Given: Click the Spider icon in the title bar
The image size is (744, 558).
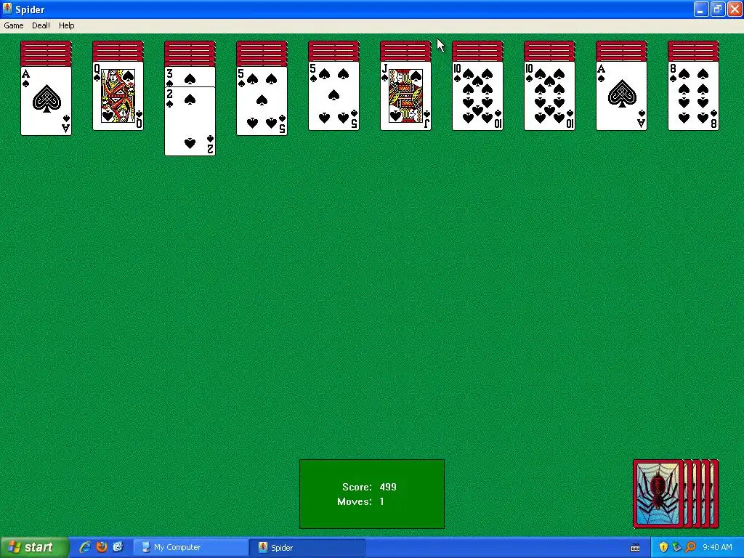Looking at the screenshot, I should pos(7,9).
